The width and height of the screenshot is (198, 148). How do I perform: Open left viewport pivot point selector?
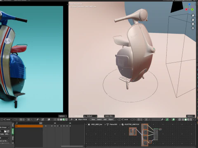coord(16,120)
